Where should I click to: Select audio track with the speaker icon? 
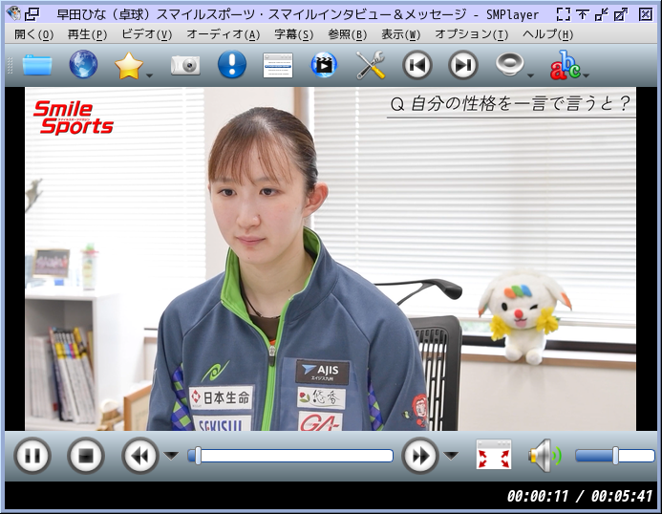(509, 65)
